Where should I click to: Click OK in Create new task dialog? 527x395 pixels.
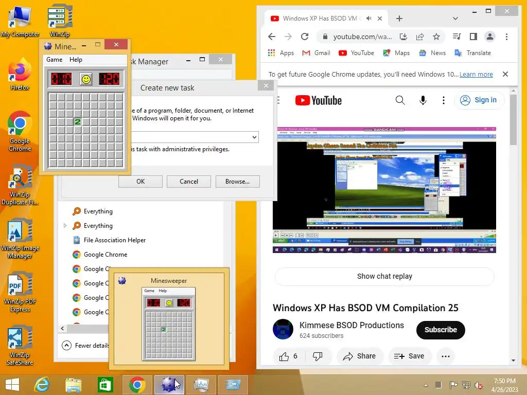[140, 182]
